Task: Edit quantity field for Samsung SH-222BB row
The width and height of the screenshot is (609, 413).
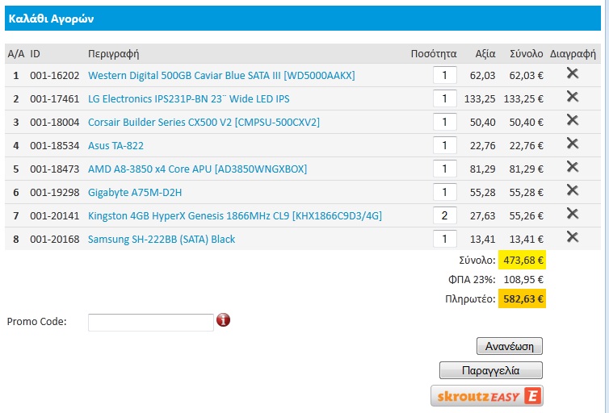Action: [445, 239]
